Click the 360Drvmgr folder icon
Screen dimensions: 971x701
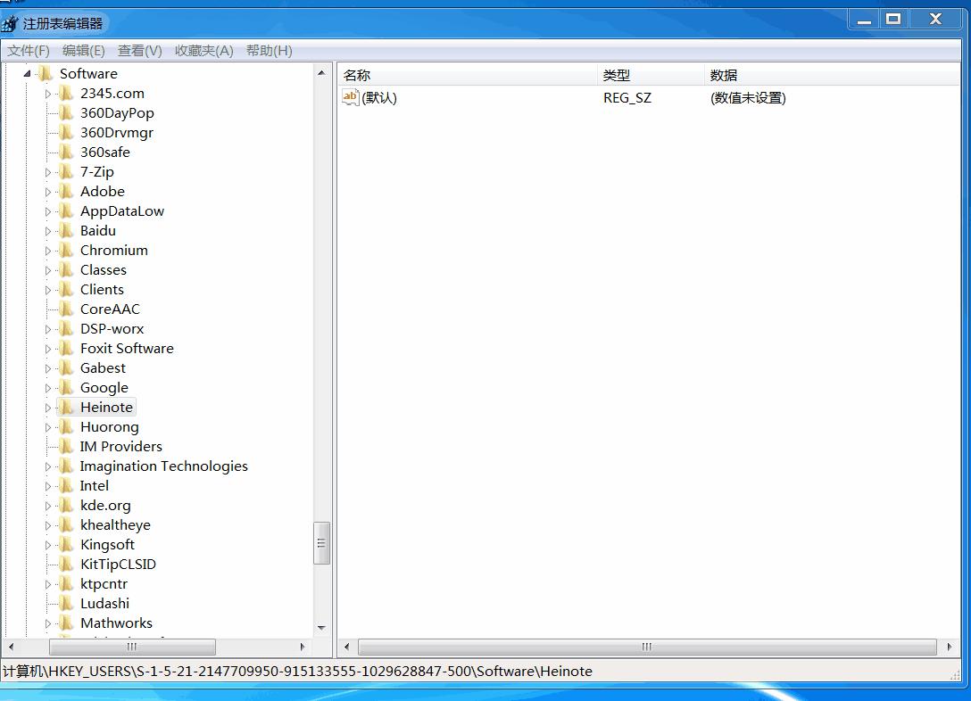point(66,132)
